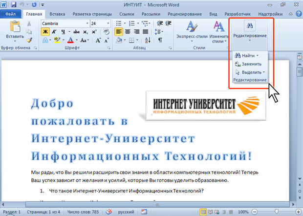This screenshot has height=216, width=303.
Task: Switch to the Ссылки (References) tab
Action: (127, 14)
